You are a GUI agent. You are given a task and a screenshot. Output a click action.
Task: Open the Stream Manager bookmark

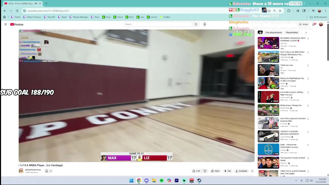coord(79,17)
